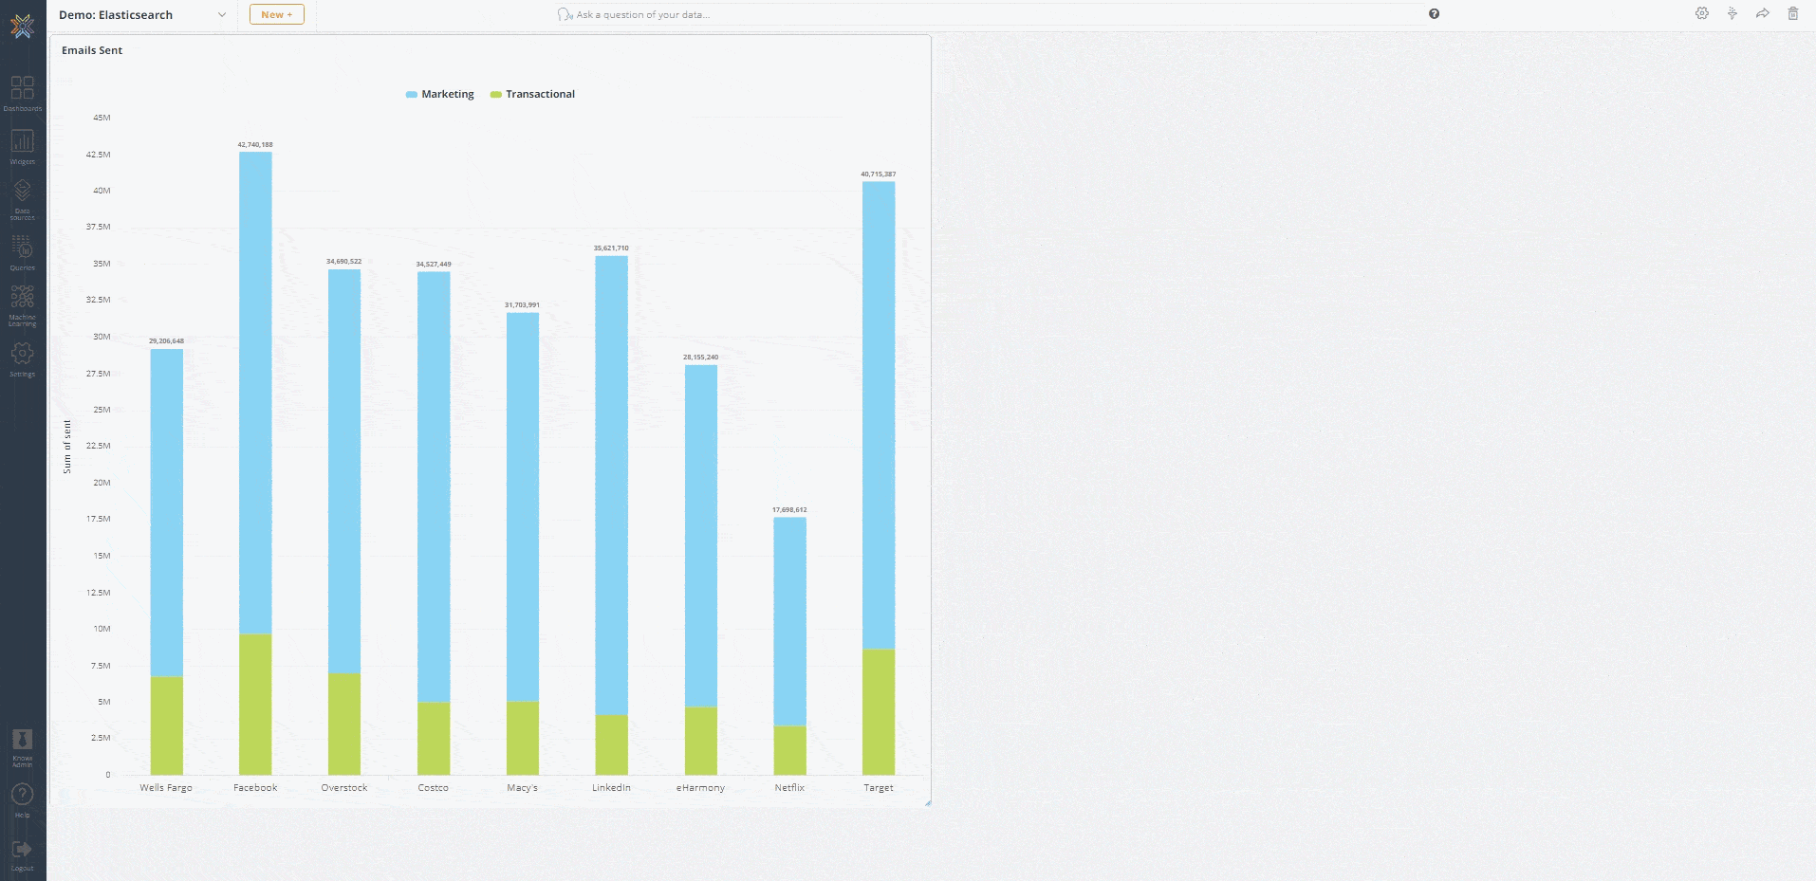
Task: Click the Wells Fargo Marketing blue bar
Action: coord(166,513)
